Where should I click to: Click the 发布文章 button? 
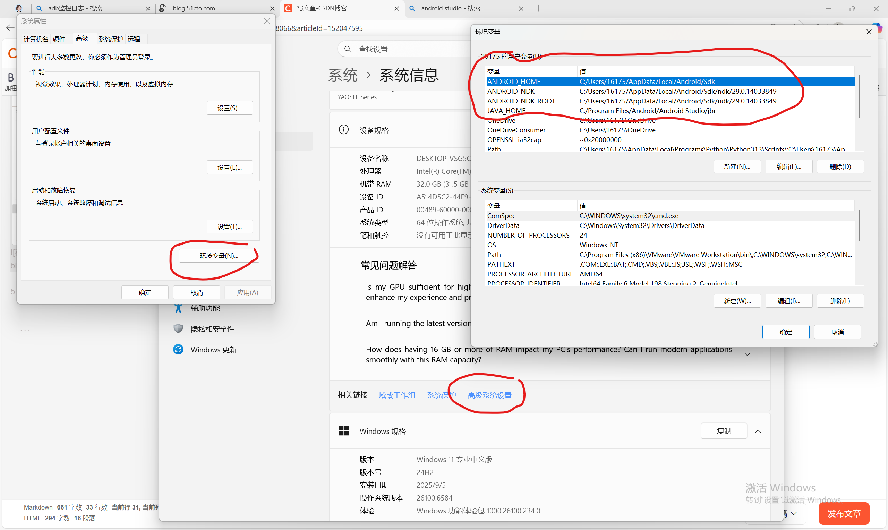tap(844, 513)
